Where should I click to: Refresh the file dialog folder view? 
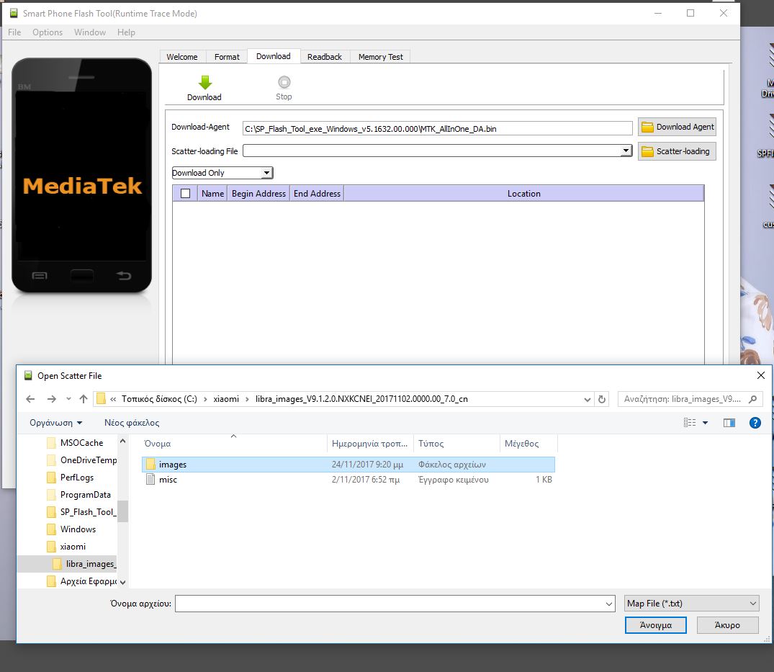pos(602,399)
